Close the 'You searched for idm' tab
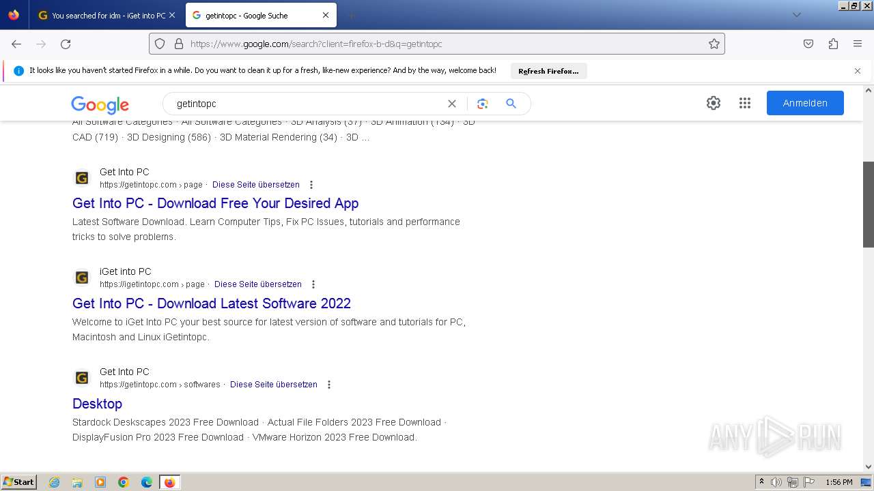This screenshot has height=491, width=874. tap(172, 15)
